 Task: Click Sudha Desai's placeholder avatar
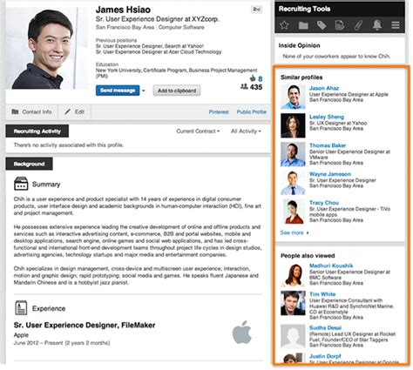[x=293, y=336]
